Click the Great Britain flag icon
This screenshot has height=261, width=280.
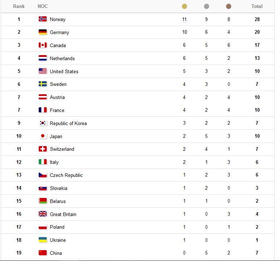click(43, 214)
